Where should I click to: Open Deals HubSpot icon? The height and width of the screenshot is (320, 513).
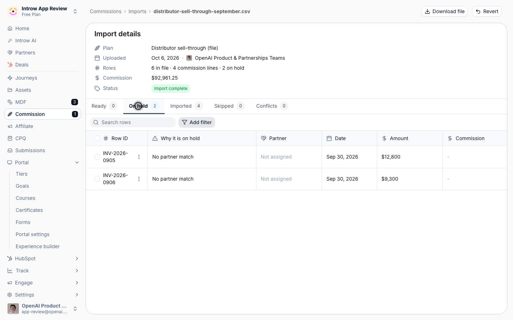click(x=10, y=65)
